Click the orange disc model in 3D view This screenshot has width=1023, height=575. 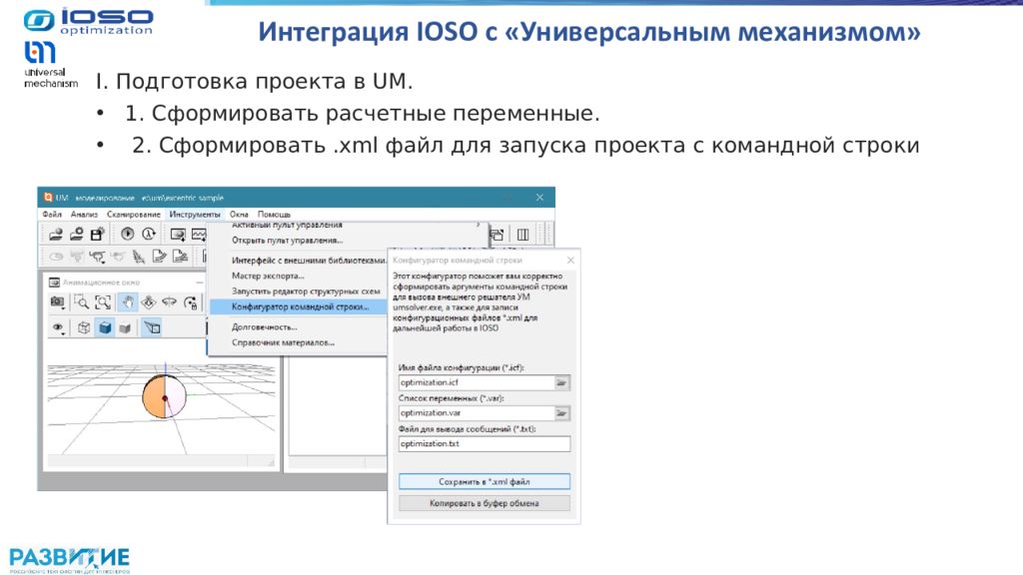(x=164, y=396)
